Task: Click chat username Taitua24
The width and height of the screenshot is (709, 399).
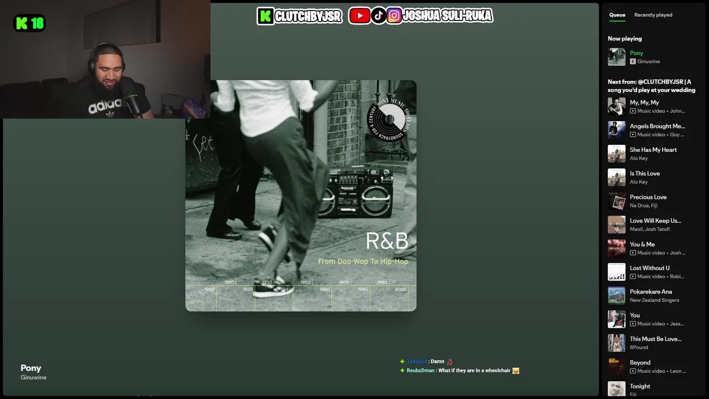Action: click(417, 361)
